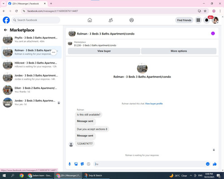Open Chrome three-dot menu
Screen dimensions: 224x179
[x=220, y=11]
